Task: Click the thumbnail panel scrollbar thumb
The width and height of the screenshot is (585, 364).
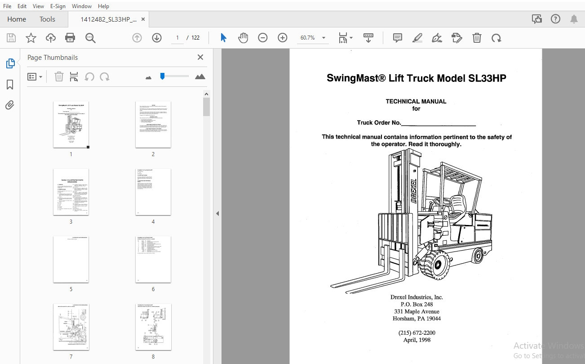Action: (x=206, y=107)
